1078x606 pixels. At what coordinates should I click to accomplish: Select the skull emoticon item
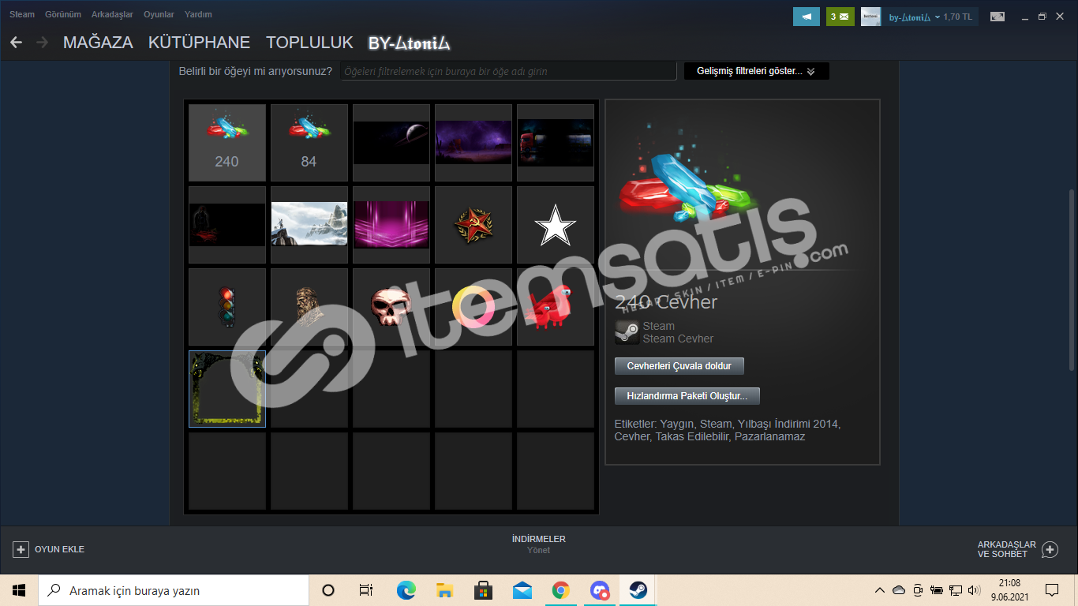(x=391, y=307)
